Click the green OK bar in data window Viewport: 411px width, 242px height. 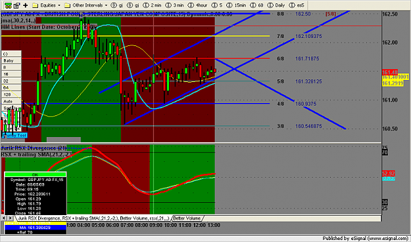coord(35,174)
